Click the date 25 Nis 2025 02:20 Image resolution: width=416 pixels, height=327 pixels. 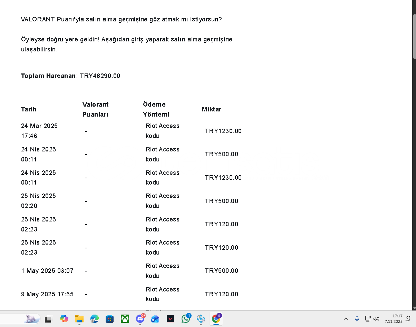click(39, 201)
